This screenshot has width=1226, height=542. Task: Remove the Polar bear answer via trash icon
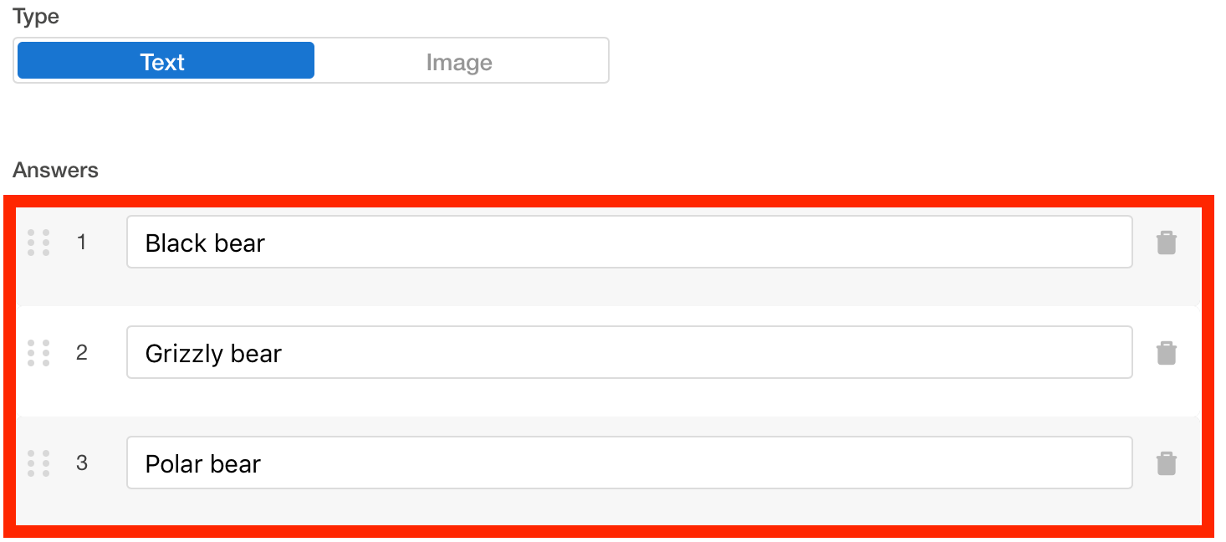coord(1167,463)
